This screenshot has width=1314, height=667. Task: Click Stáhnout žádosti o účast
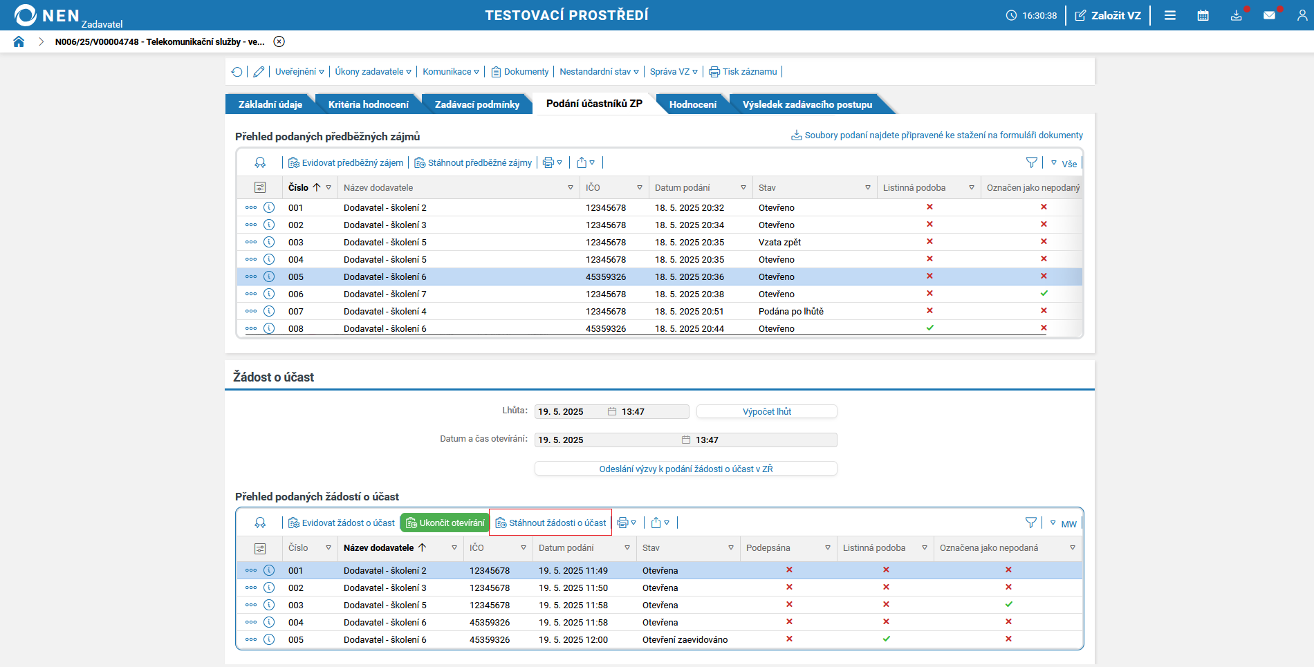550,523
